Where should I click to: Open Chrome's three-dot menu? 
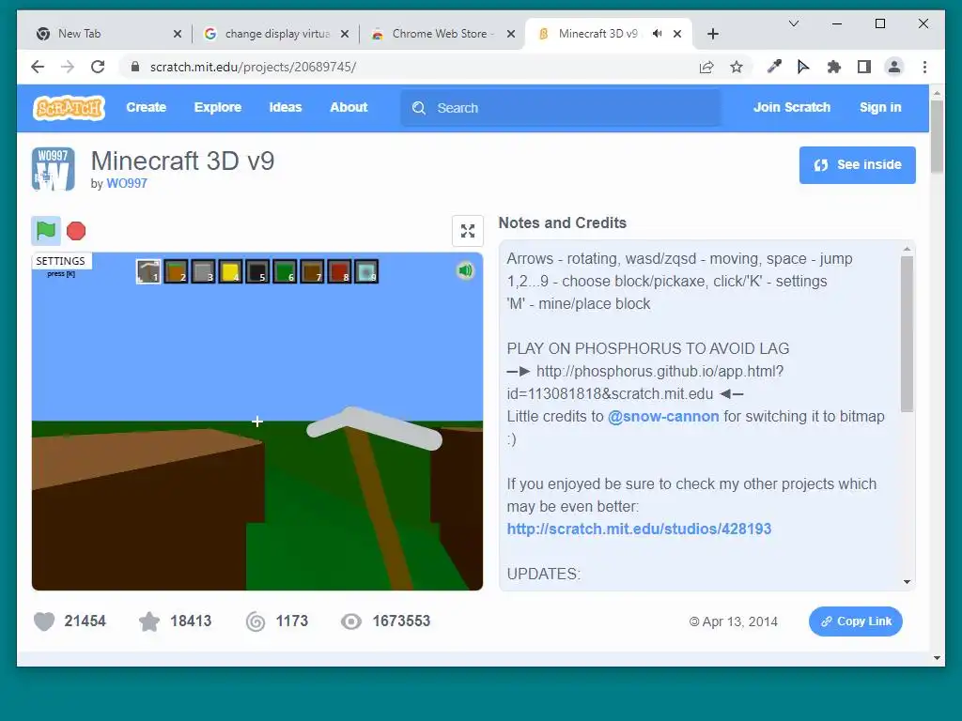[924, 67]
